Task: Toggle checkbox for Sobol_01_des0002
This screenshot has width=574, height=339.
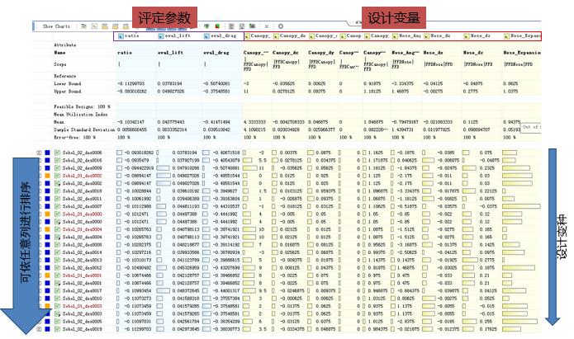Action: (58, 176)
